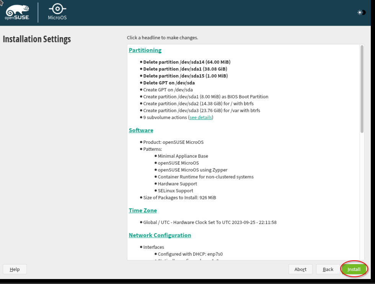This screenshot has height=284, width=375.
Task: Open the Software settings headline
Action: pos(141,130)
